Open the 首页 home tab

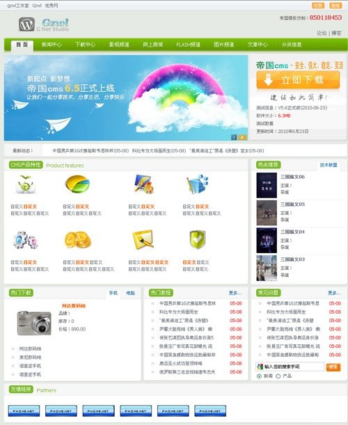22,45
